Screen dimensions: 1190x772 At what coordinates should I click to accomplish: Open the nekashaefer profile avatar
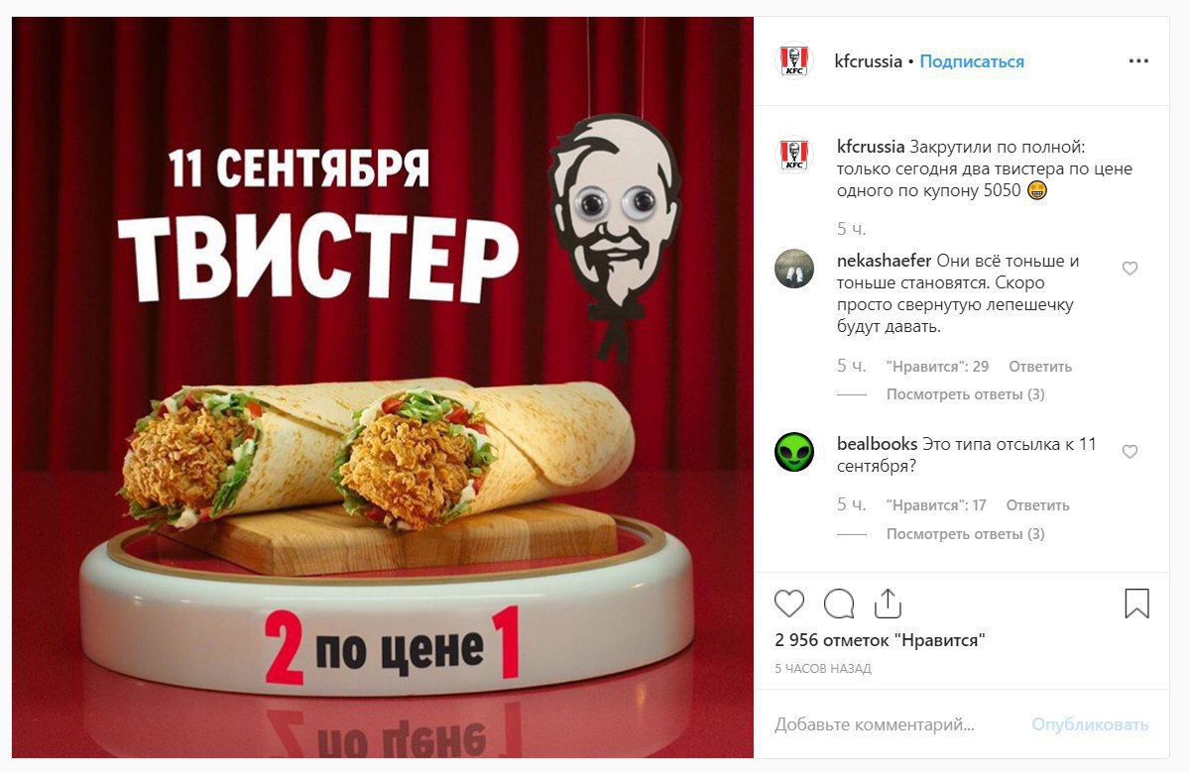[x=793, y=269]
